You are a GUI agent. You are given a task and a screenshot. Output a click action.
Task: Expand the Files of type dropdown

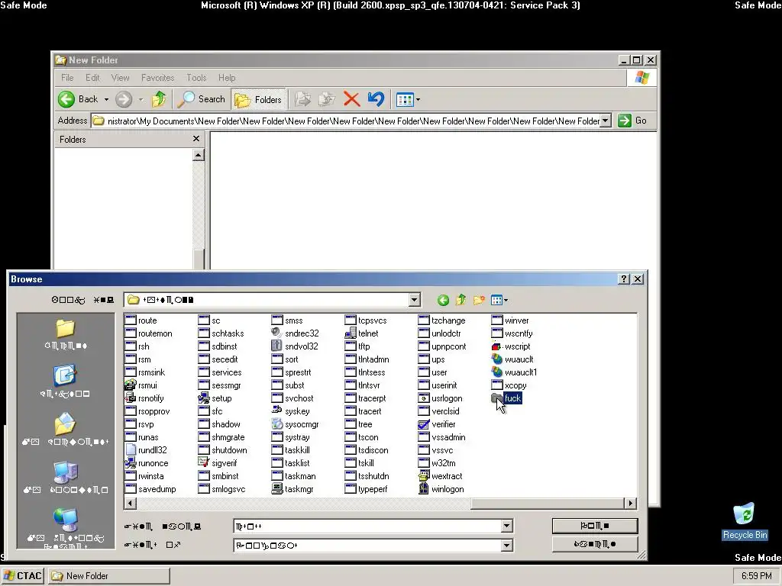coord(507,545)
